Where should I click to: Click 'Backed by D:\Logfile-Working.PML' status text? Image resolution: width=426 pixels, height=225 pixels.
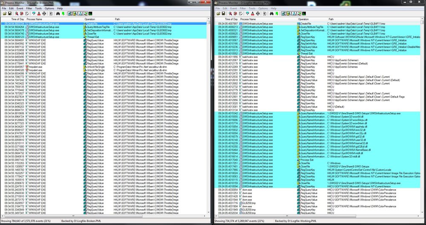click(x=296, y=221)
